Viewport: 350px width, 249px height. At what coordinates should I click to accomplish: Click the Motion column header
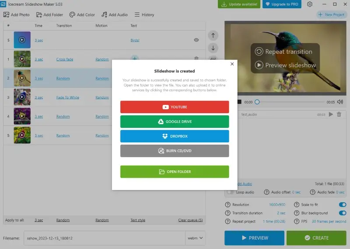(101, 26)
